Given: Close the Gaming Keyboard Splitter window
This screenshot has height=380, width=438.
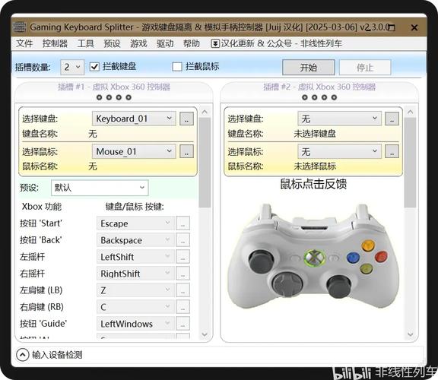Looking at the screenshot, I should [x=414, y=27].
